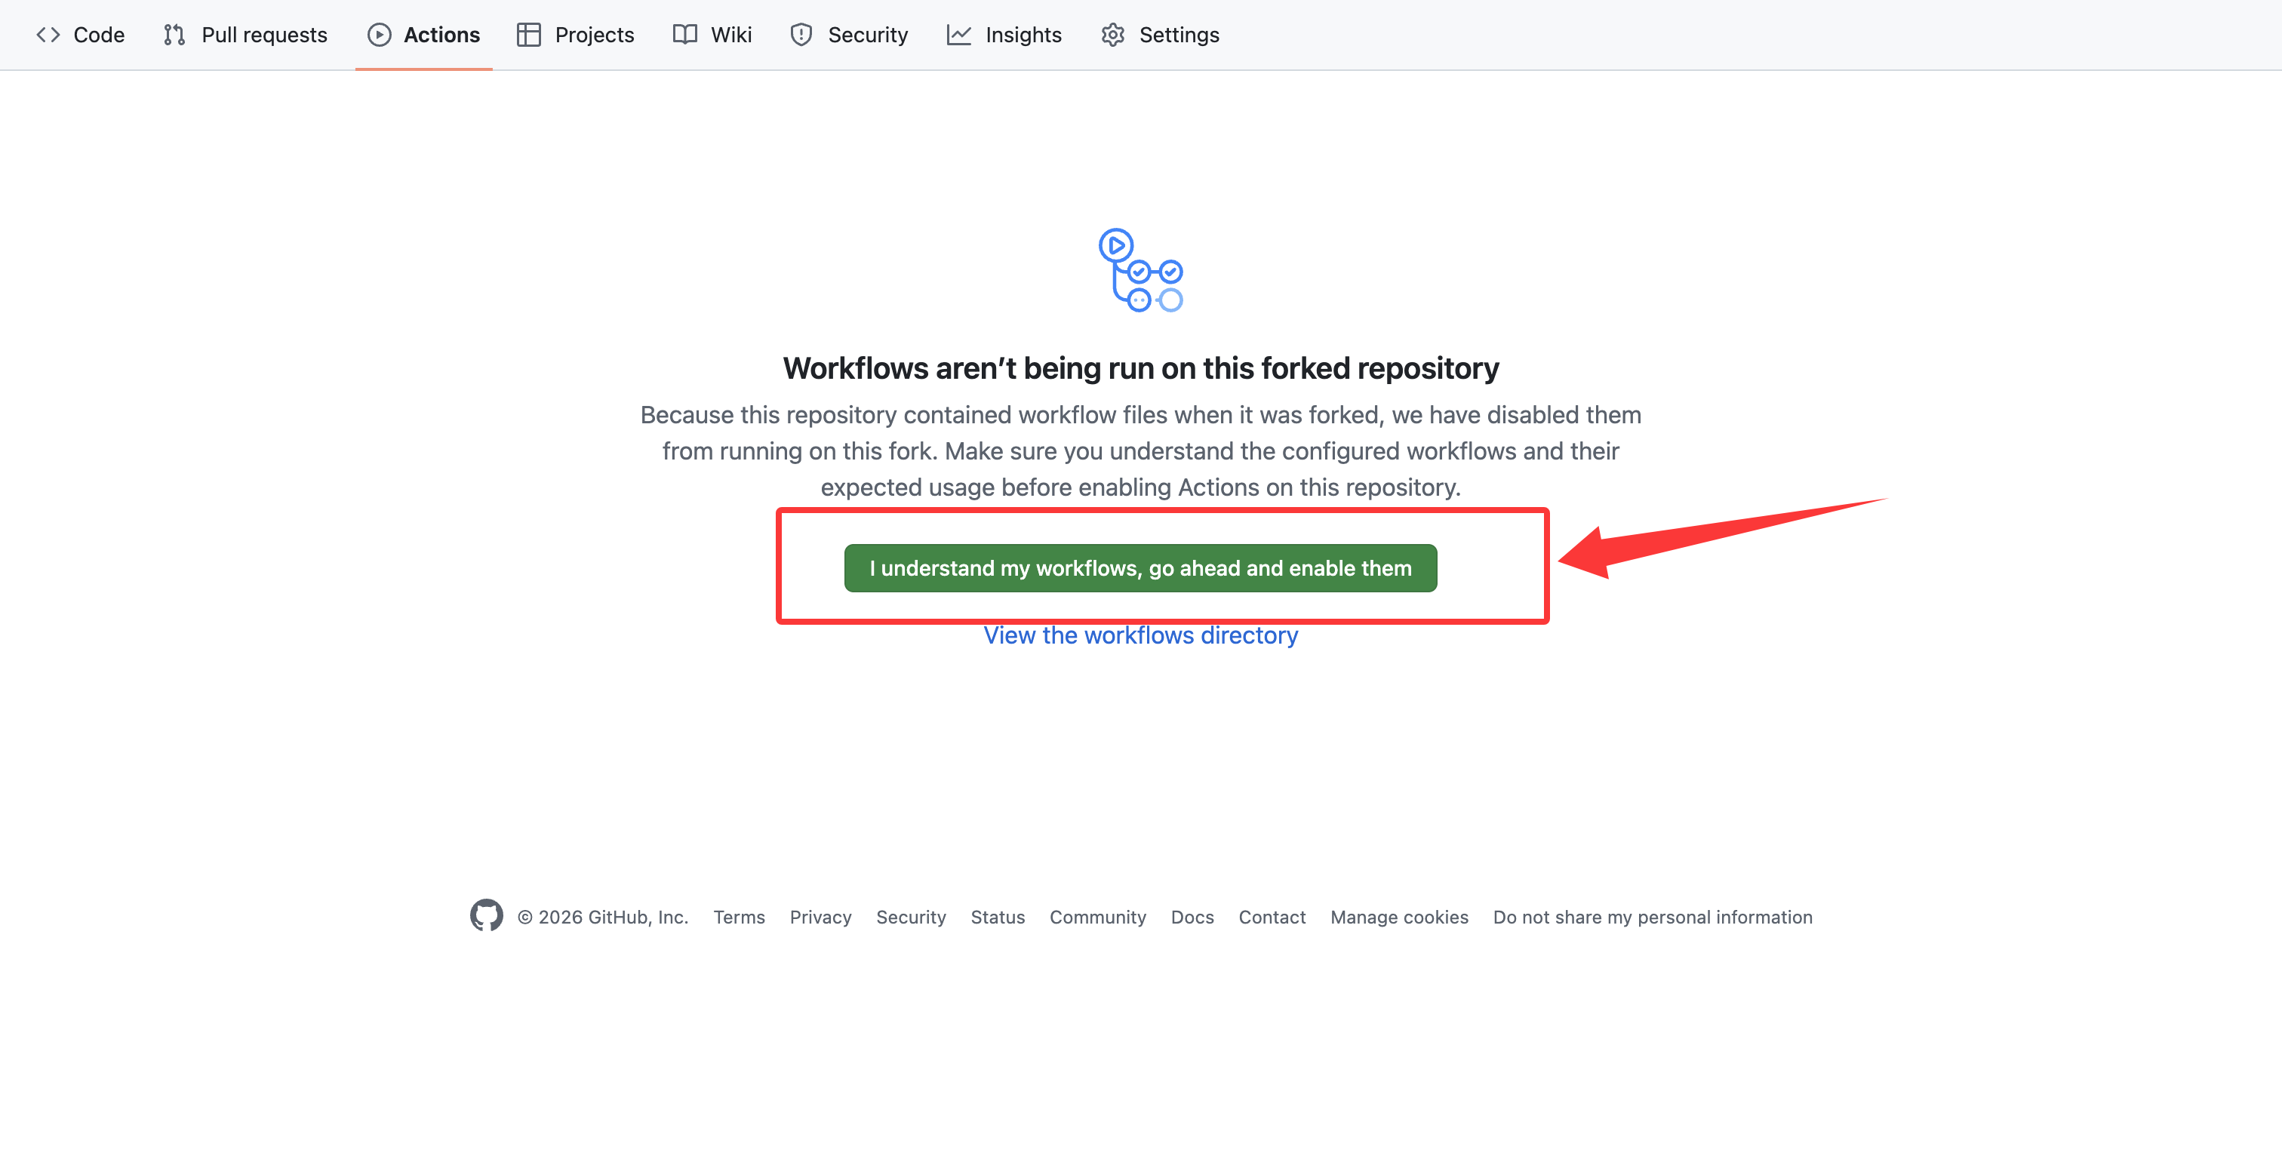The image size is (2282, 1162).
Task: Click the Code brackets icon
Action: 48,35
